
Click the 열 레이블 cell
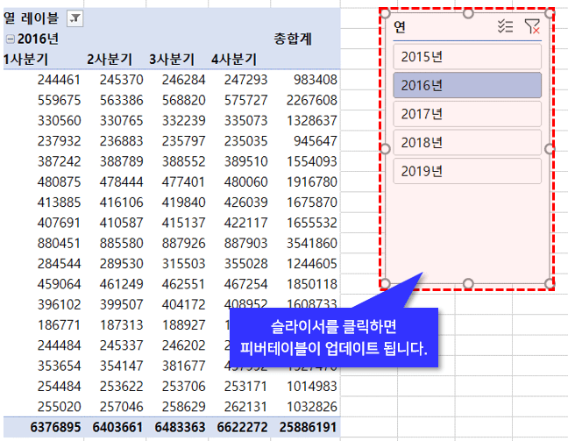tap(32, 18)
